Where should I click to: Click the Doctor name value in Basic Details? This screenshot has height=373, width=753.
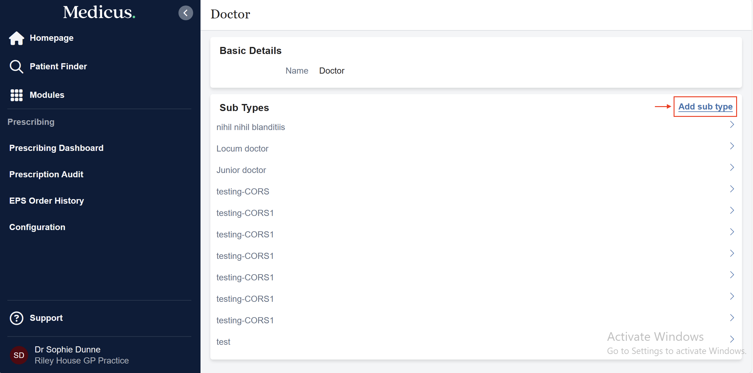(x=332, y=71)
